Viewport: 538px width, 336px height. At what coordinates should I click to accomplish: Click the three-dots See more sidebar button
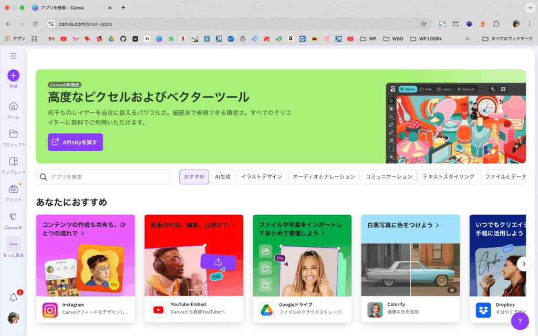(x=13, y=244)
